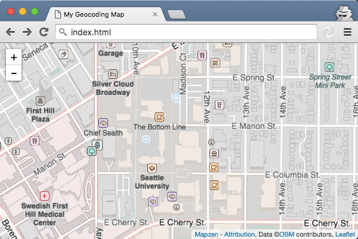The width and height of the screenshot is (358, 239).
Task: Click the upper dollar bank icon
Action: click(8, 140)
